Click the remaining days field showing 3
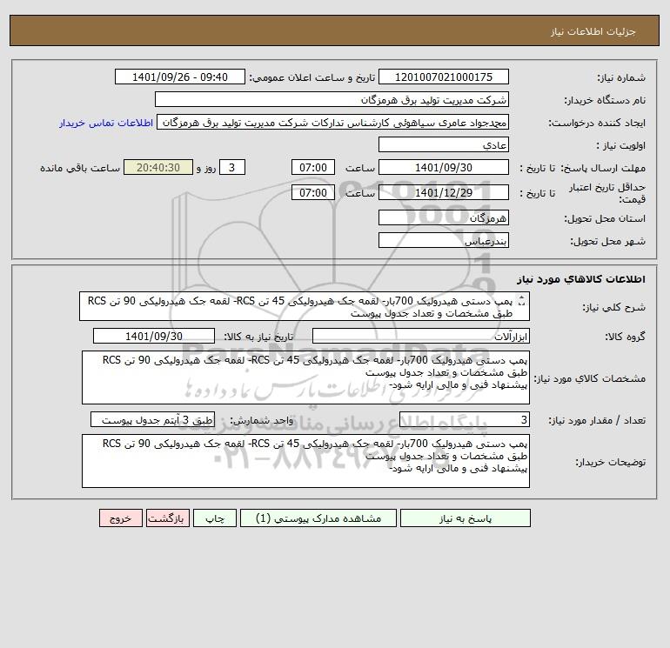This screenshot has height=648, width=670. pyautogui.click(x=232, y=168)
